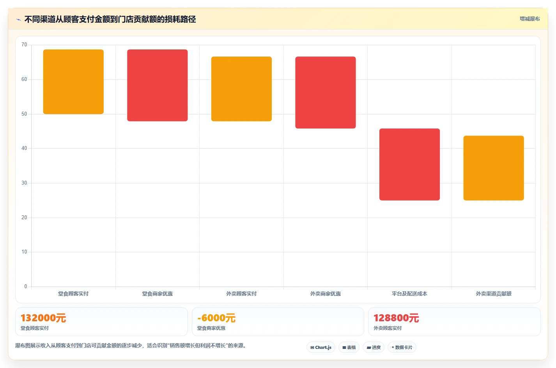Click the x-axis label 堂食顾客实付

click(73, 294)
